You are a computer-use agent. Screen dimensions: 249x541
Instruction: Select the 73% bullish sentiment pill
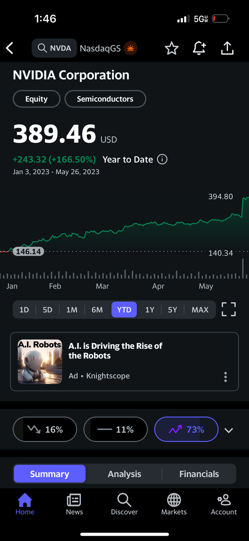coord(186,430)
